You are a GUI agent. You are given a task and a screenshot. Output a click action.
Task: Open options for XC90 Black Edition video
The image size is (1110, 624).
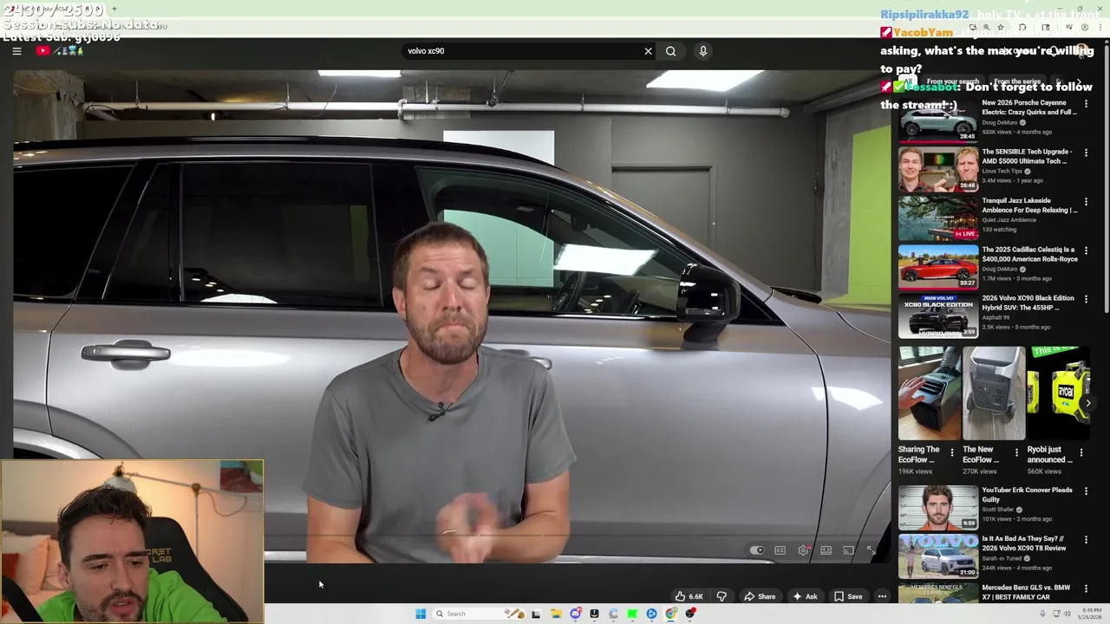(1086, 299)
